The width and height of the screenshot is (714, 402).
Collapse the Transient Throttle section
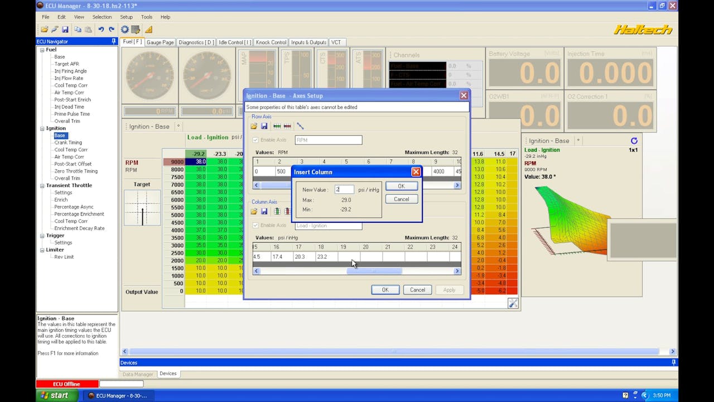(x=42, y=185)
